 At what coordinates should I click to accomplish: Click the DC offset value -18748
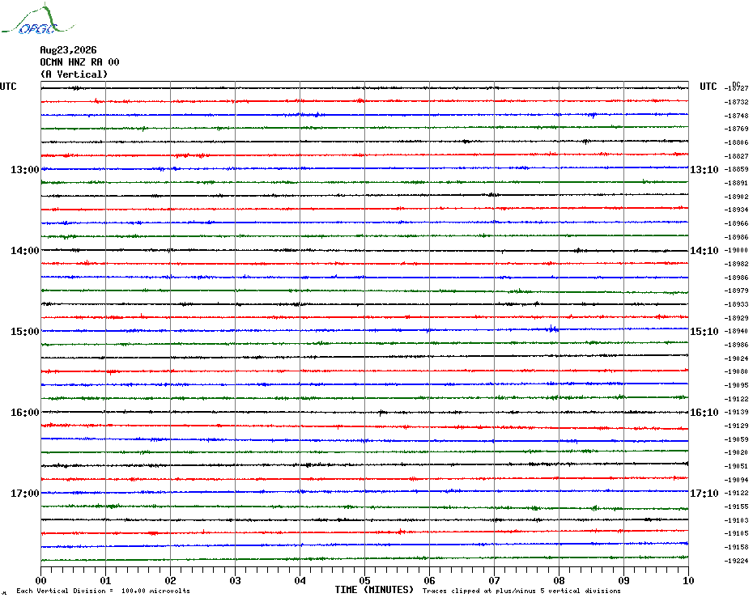point(736,116)
